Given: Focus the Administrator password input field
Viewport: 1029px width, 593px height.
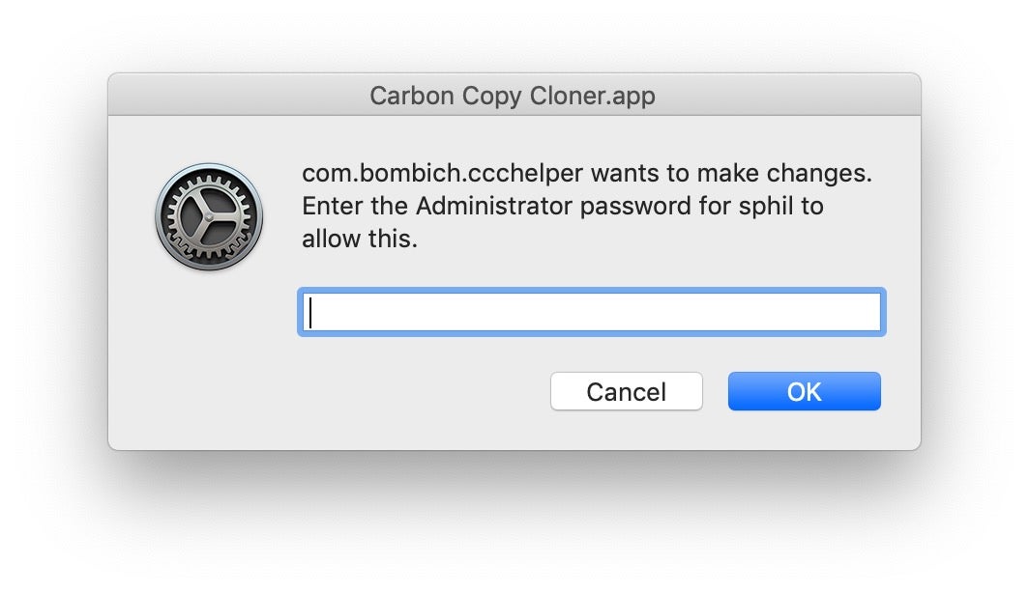Looking at the screenshot, I should pos(590,312).
